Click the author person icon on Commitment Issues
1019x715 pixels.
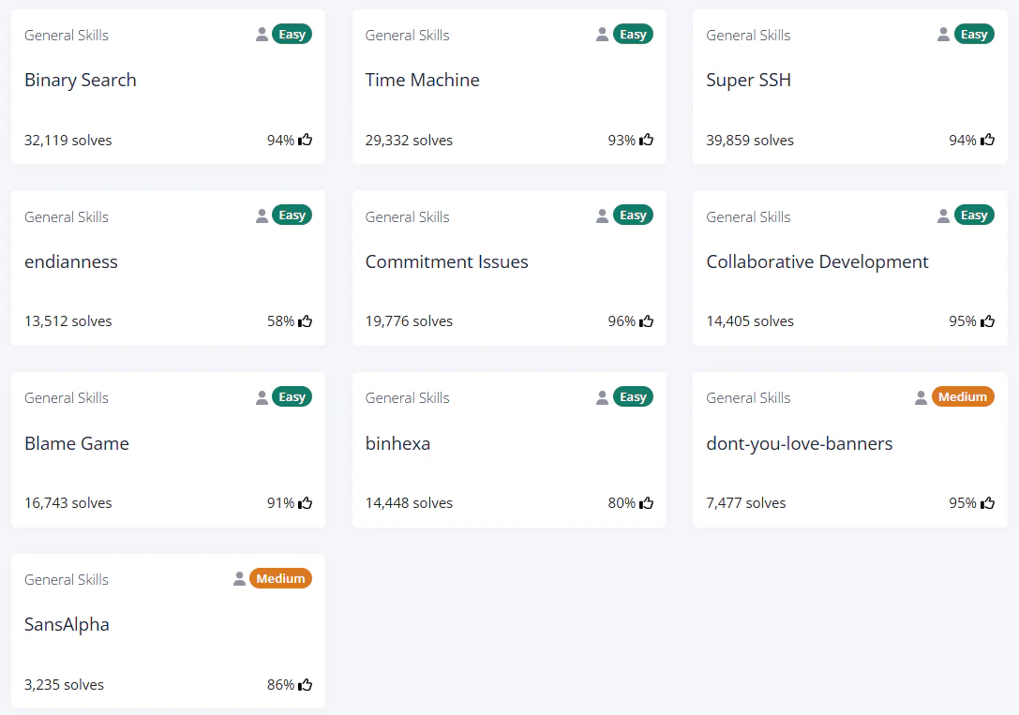[603, 216]
